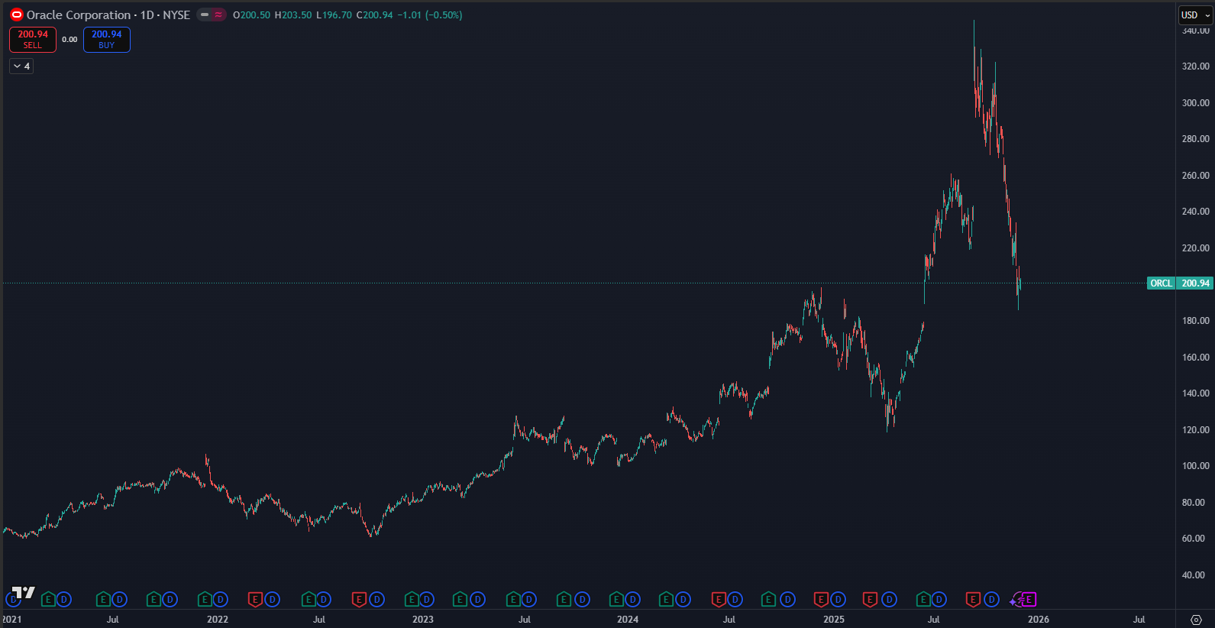This screenshot has height=628, width=1215.
Task: Click the first red earnings marker before Jul 2022
Action: (x=256, y=600)
